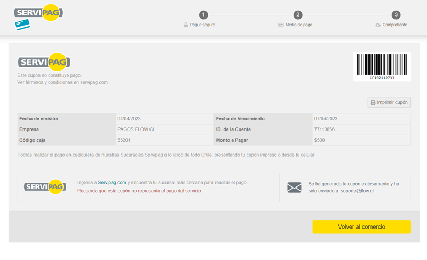Viewport: 427px width, 260px height.
Task: Click step 1 circle in the progress bar
Action: 203,15
